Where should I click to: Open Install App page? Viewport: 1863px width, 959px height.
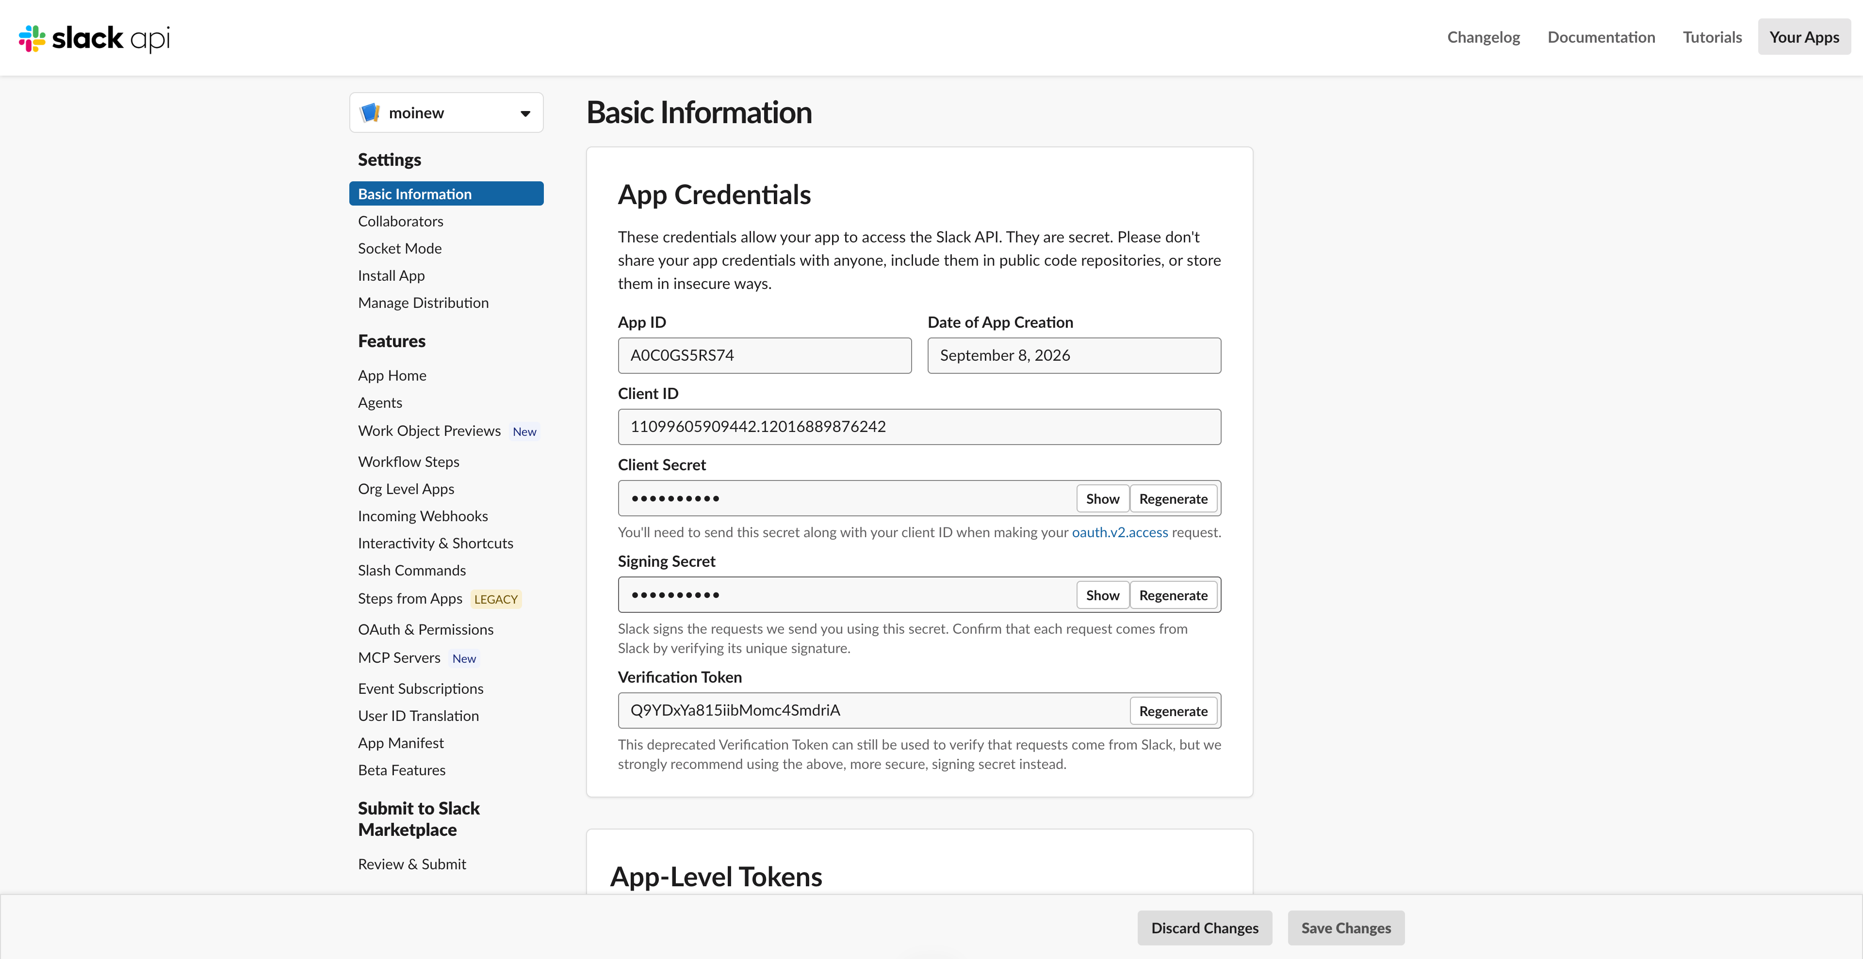391,275
